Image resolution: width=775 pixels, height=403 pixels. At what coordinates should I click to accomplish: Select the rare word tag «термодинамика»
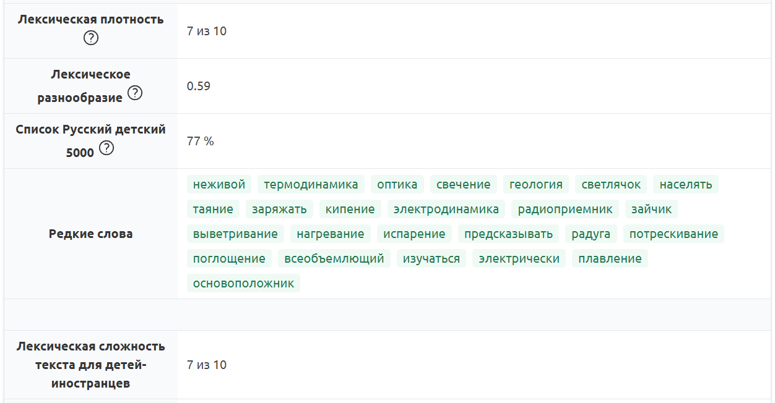[311, 184]
